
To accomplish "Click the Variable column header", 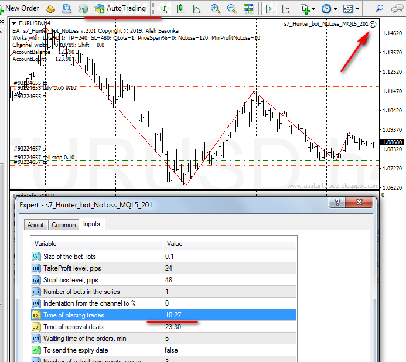I will (x=97, y=244).
